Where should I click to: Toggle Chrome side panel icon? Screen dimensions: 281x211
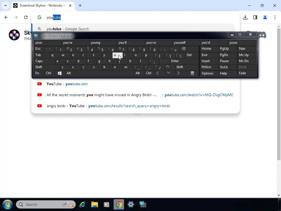tap(255, 17)
